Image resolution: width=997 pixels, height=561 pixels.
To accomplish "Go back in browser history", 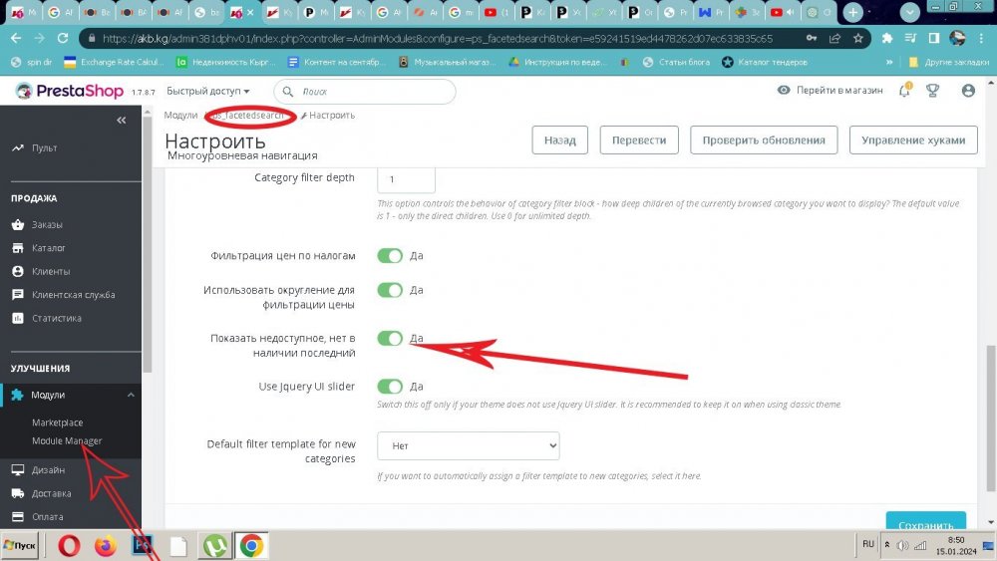I will (16, 38).
